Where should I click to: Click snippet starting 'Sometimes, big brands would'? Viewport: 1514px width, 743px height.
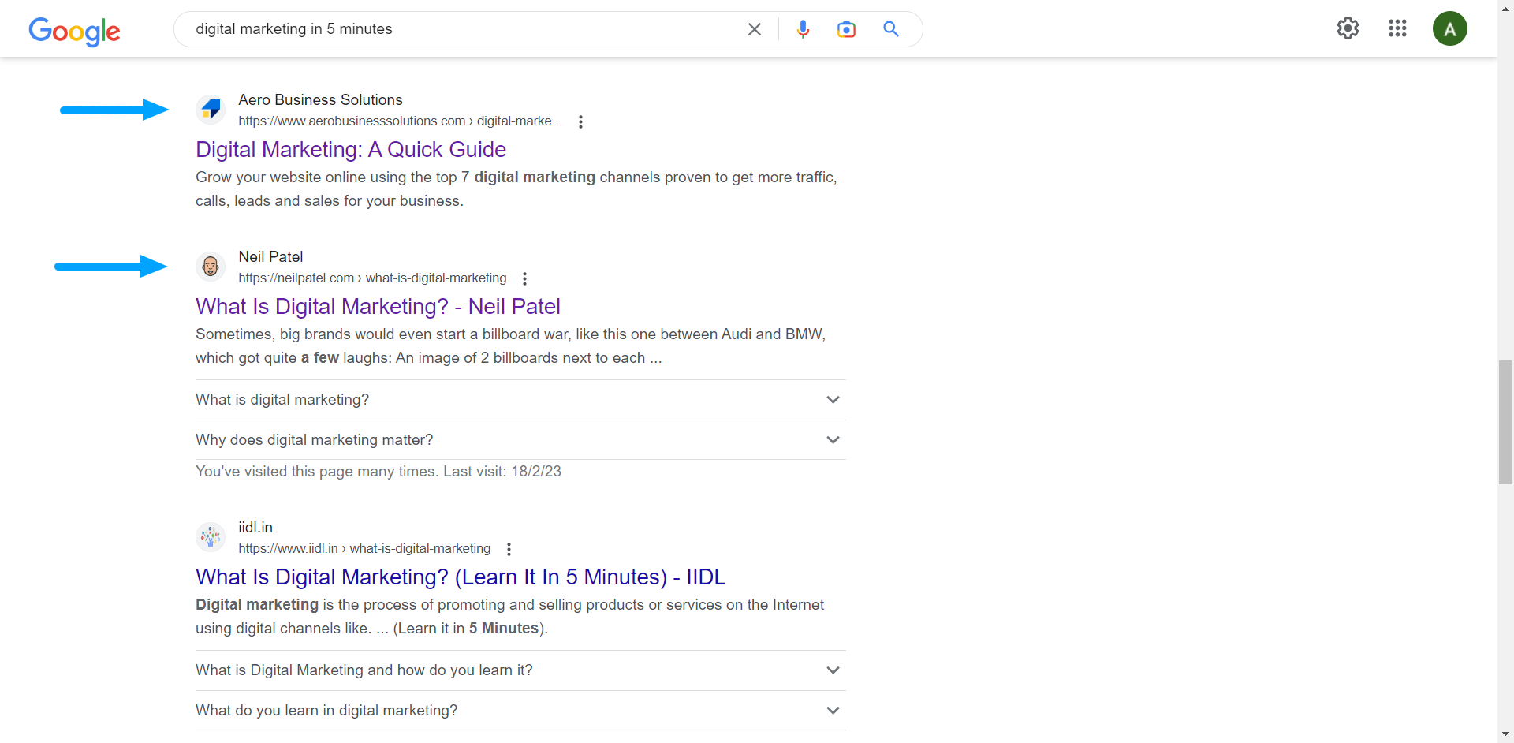511,346
